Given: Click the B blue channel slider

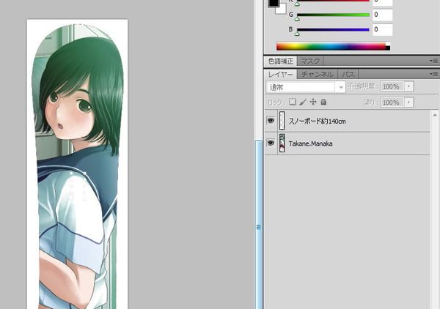Looking at the screenshot, I should (333, 30).
